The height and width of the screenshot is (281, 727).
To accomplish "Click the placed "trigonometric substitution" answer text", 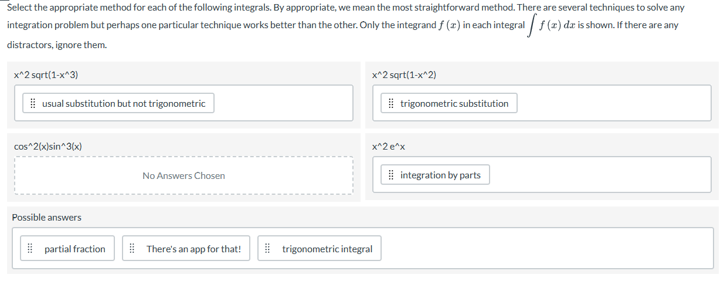I will pos(454,104).
